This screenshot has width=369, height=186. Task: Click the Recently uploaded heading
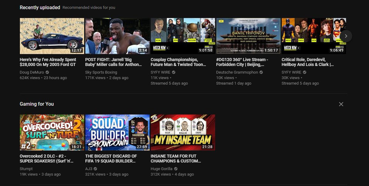[40, 7]
